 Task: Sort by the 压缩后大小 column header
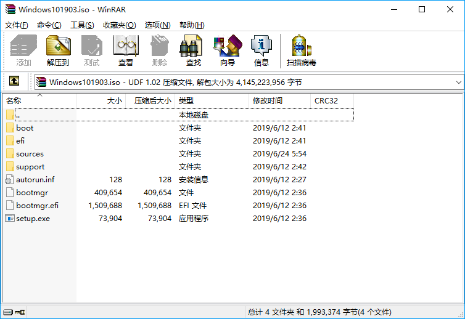point(150,101)
